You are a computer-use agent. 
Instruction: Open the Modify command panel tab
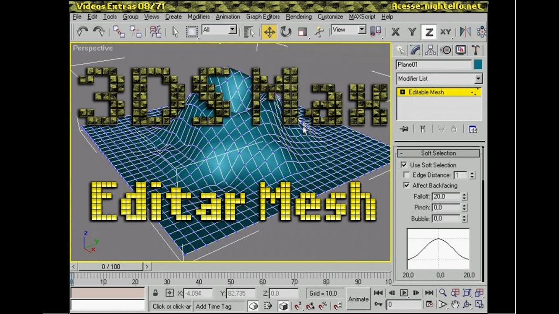pos(415,50)
